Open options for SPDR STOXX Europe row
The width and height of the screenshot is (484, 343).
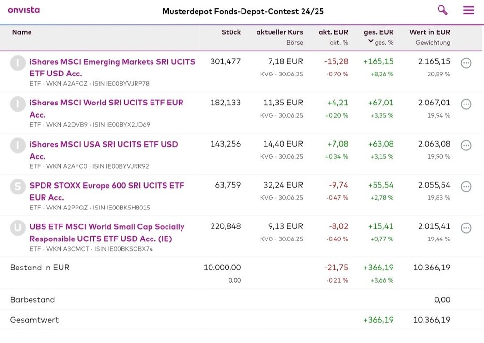click(466, 186)
